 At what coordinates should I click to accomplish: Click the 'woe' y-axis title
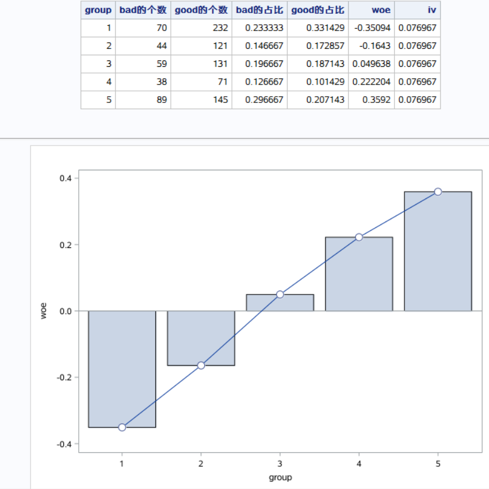click(43, 311)
